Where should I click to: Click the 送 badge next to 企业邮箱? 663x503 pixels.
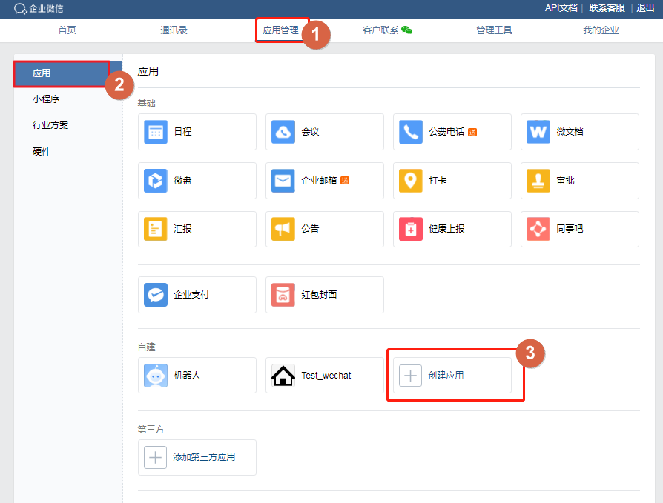345,181
